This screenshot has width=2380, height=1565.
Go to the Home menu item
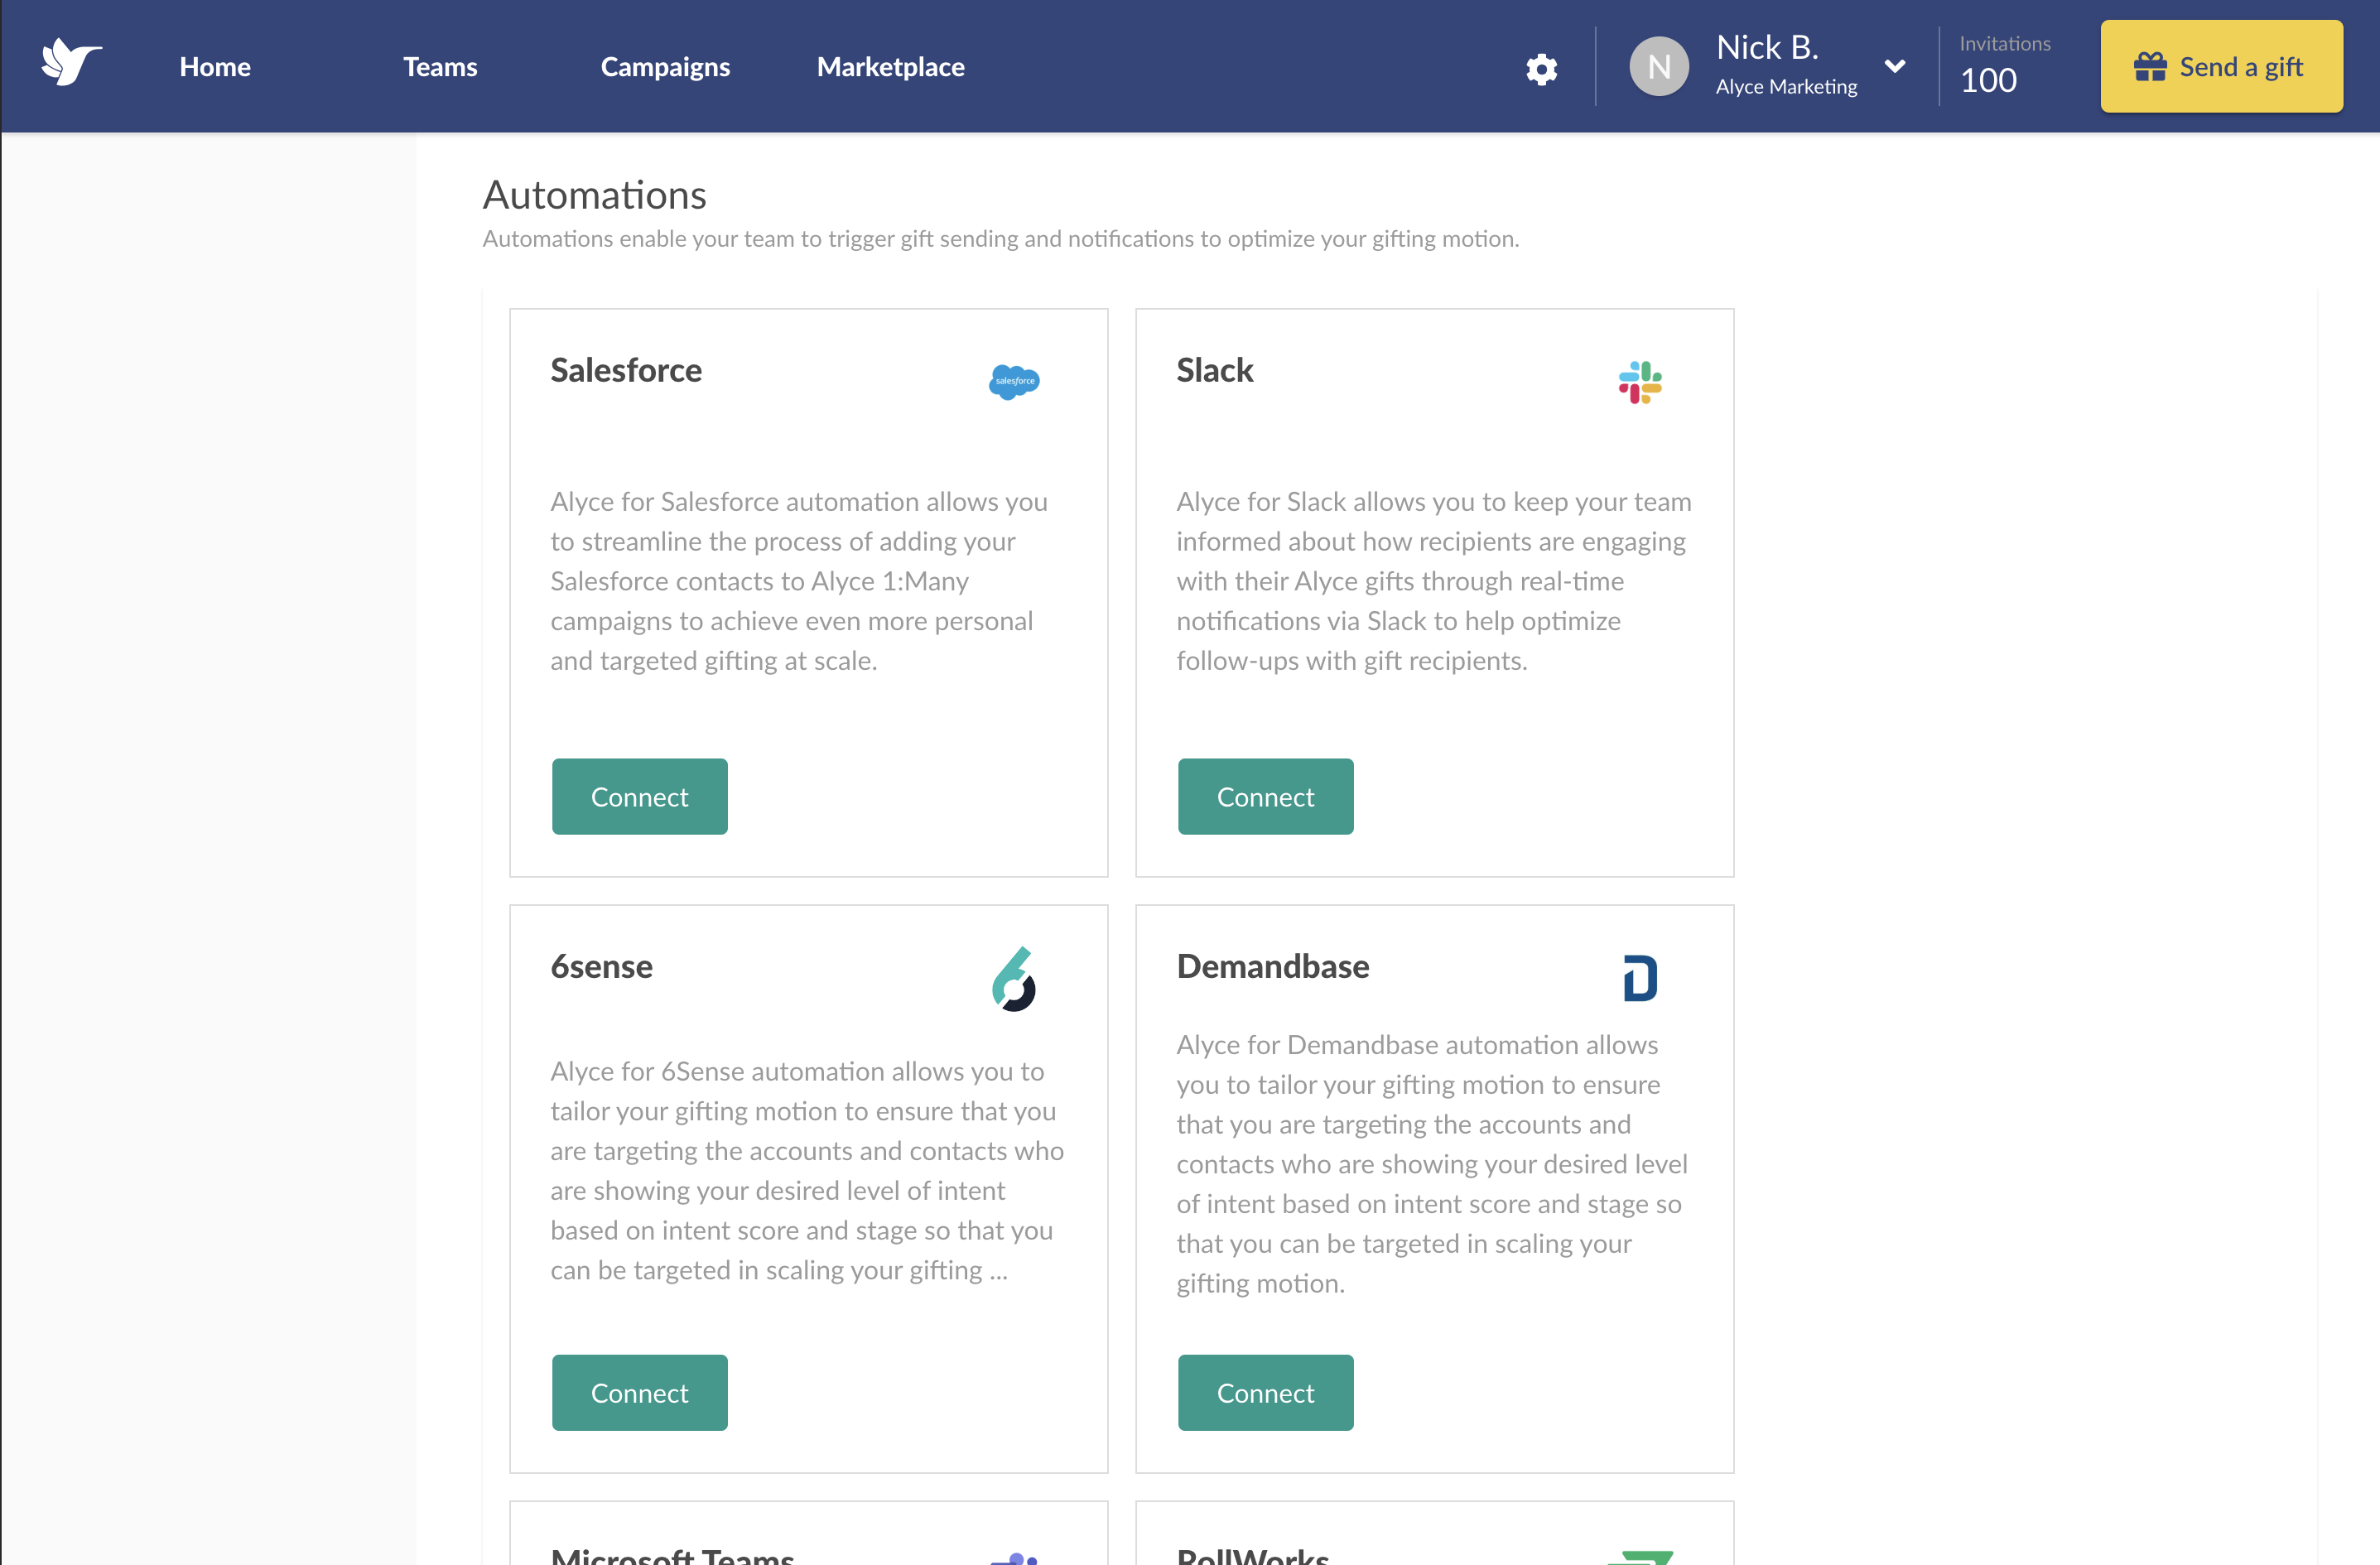215,67
